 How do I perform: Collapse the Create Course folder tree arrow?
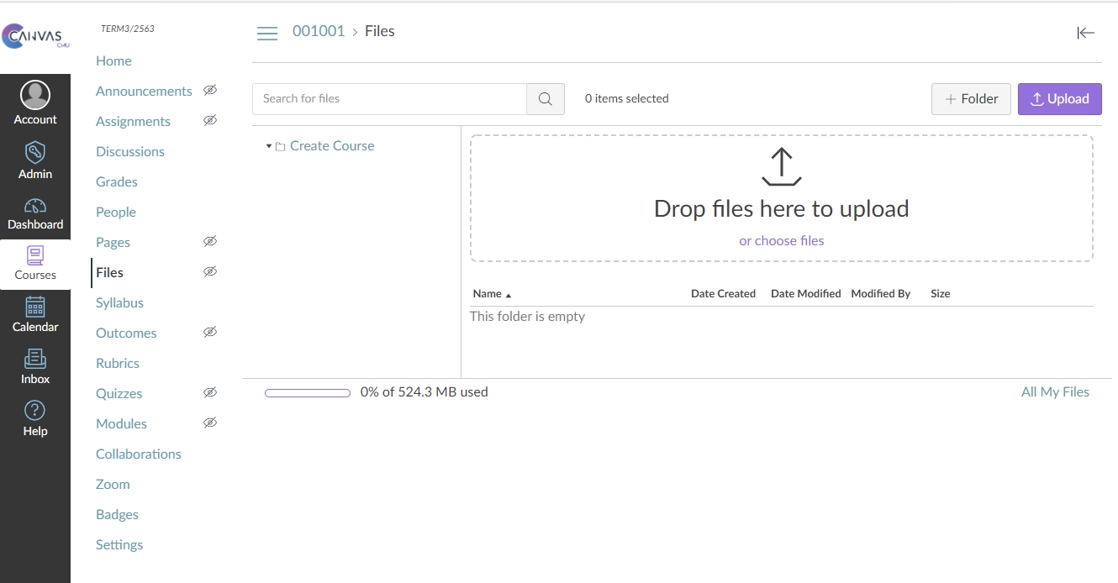point(269,146)
